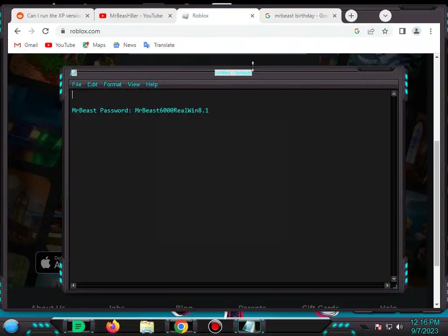Image resolution: width=448 pixels, height=336 pixels.
Task: Open the volume tray icon
Action: (x=399, y=326)
